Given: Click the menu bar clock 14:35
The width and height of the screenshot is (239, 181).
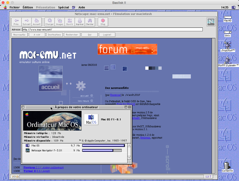Looking at the screenshot, I should pyautogui.click(x=225, y=7).
